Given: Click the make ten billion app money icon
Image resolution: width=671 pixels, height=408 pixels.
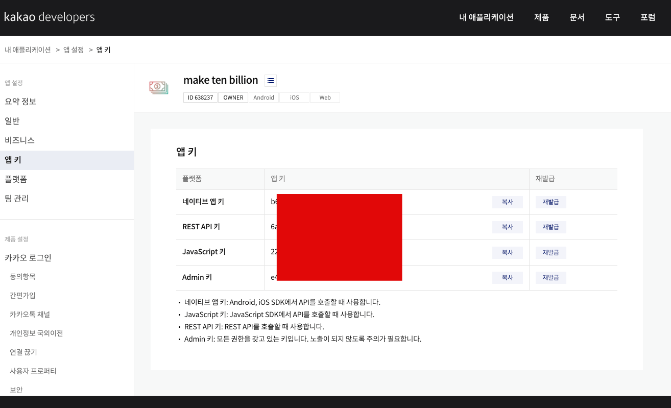Looking at the screenshot, I should 159,87.
